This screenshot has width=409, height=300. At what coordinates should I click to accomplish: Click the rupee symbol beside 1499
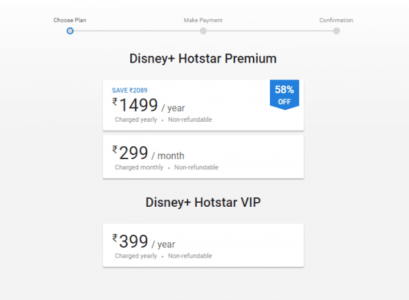point(115,102)
